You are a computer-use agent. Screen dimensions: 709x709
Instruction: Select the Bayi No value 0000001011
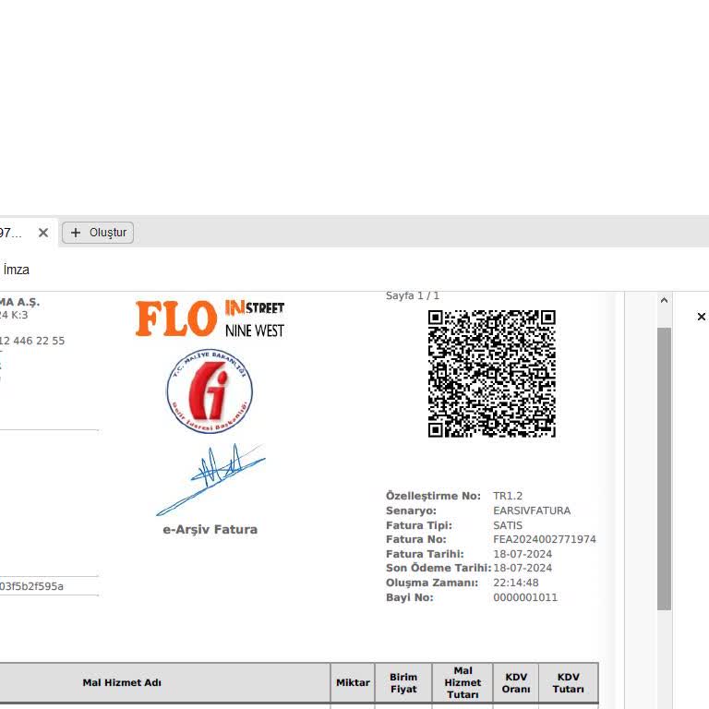[x=525, y=597]
